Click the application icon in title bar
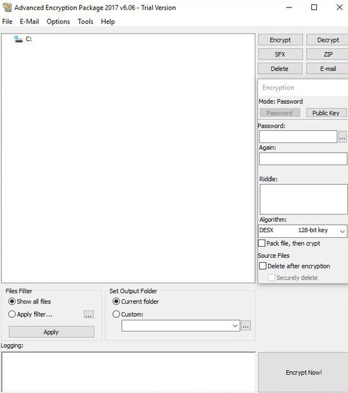The image size is (348, 393). coord(7,8)
